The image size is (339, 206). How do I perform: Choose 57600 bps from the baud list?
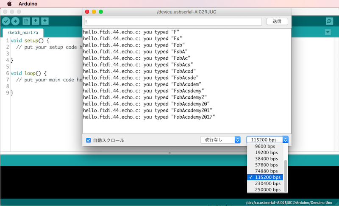tap(265, 165)
